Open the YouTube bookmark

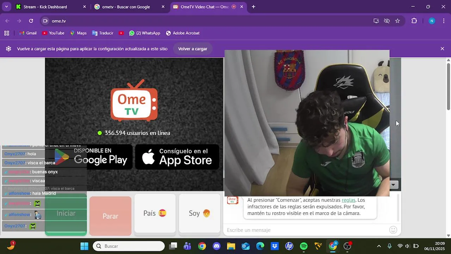[x=53, y=33]
